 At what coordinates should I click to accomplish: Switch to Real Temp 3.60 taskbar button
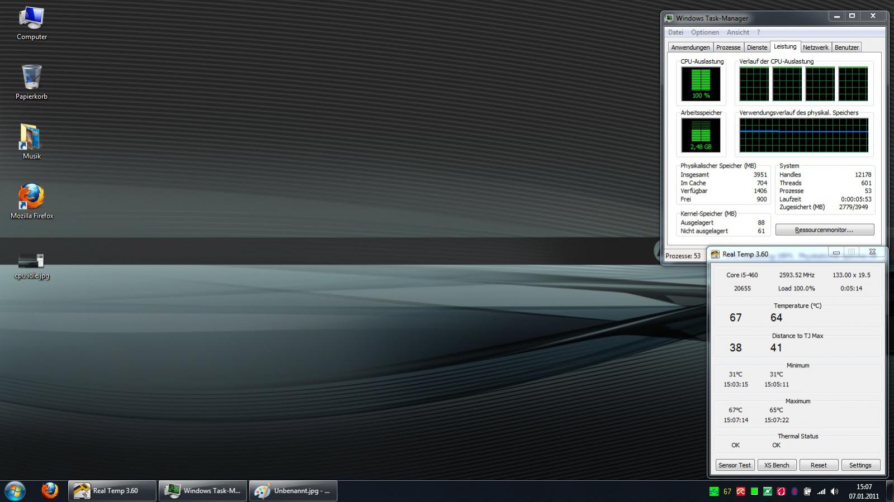point(112,491)
